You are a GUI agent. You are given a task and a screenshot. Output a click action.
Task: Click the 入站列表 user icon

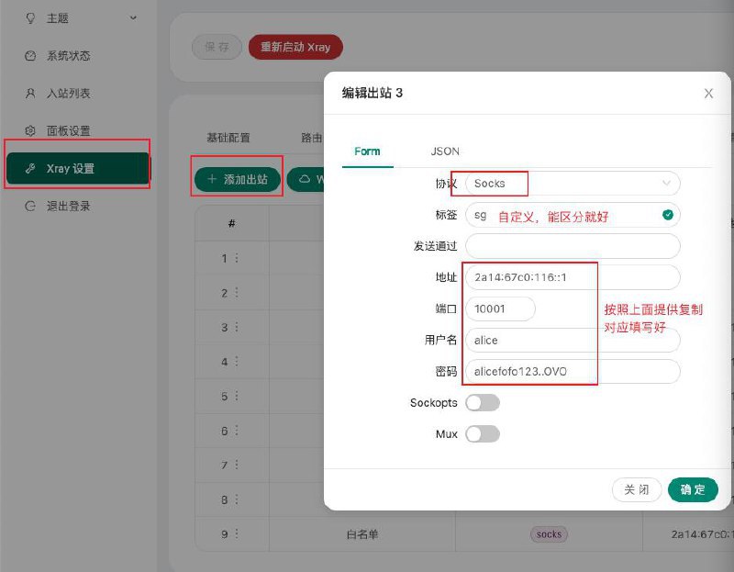point(30,94)
